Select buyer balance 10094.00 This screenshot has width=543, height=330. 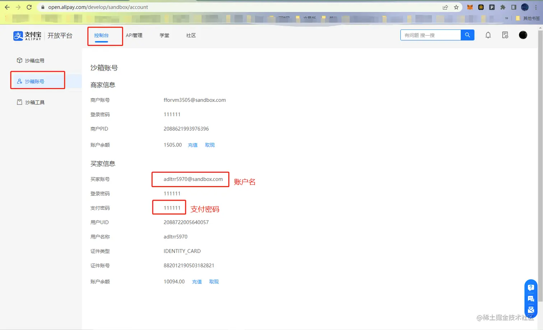point(174,282)
